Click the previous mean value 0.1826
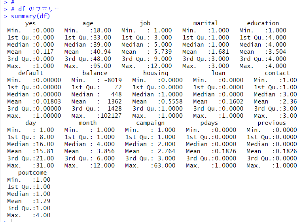 pos(286,151)
